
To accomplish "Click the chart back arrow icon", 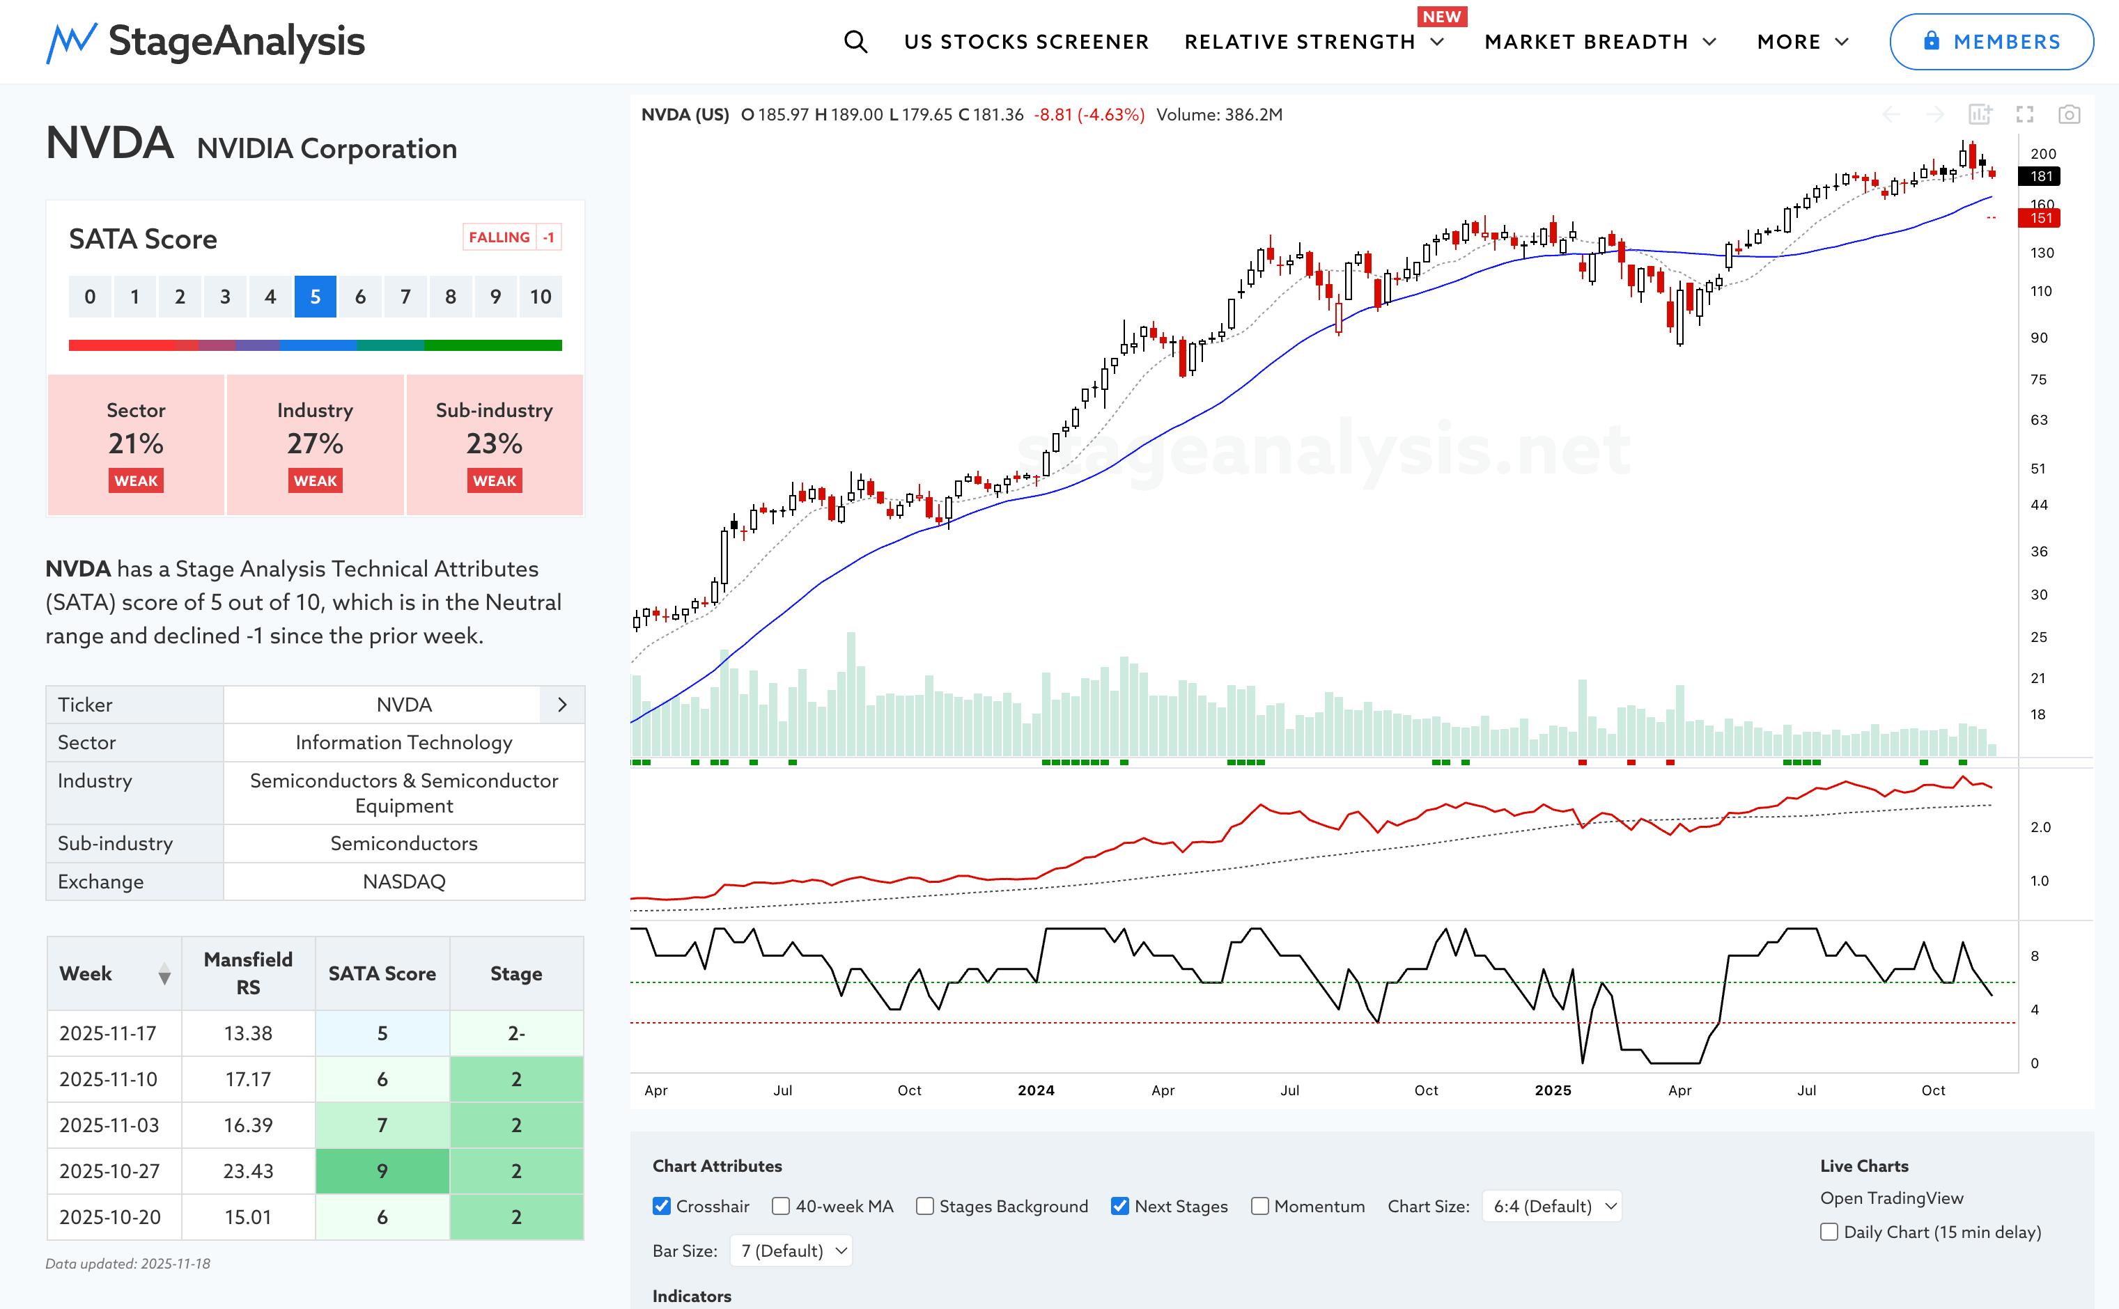I will point(1891,114).
